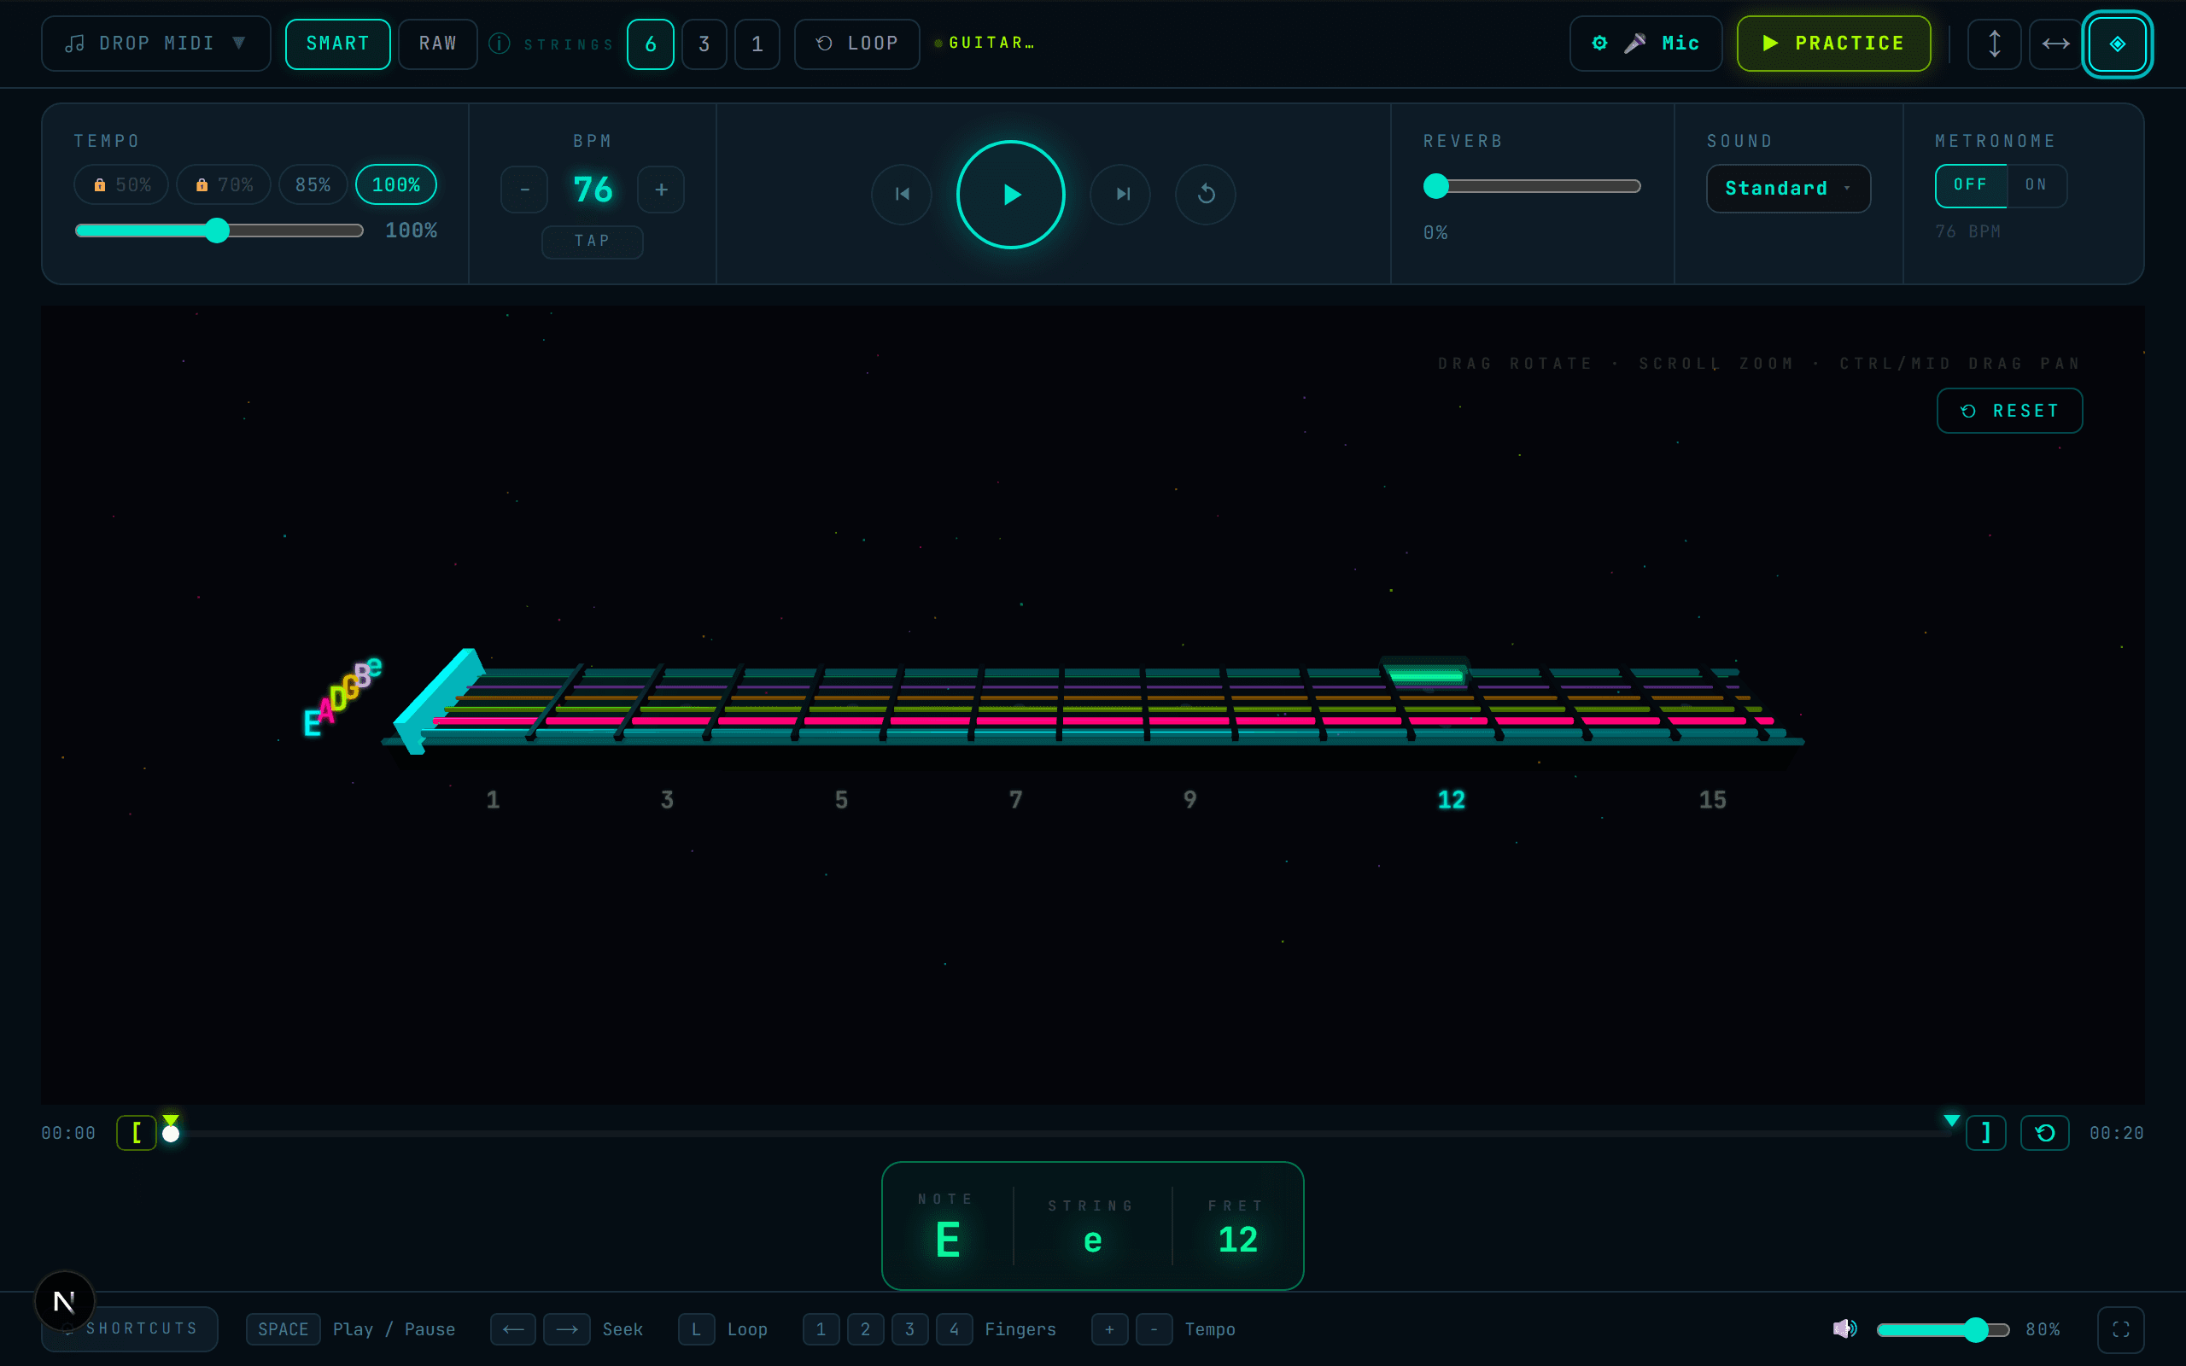Screen dimensions: 2186x1366
Task: Switch to RAW mode
Action: tap(438, 44)
